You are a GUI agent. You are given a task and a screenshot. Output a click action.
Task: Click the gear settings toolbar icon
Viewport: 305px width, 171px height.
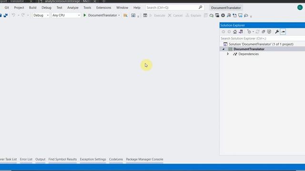click(223, 15)
